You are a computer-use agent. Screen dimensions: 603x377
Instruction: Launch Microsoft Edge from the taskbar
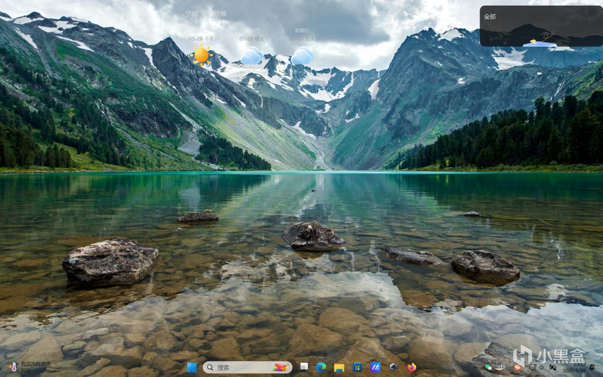point(321,368)
